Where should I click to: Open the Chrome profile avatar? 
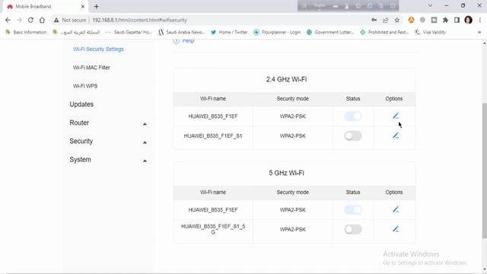coord(469,20)
